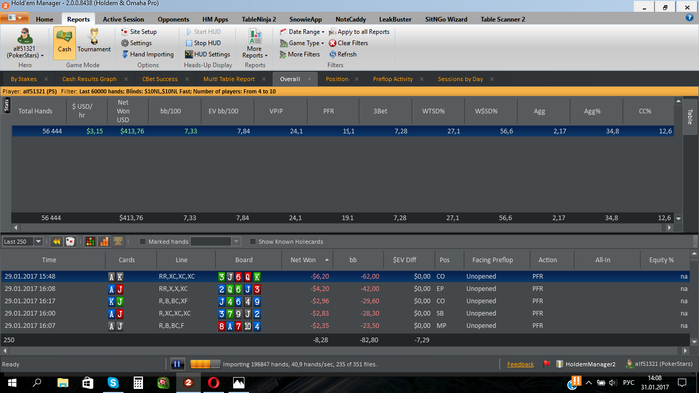699x393 pixels.
Task: Switch to Sessions by Day report tab
Action: point(460,79)
